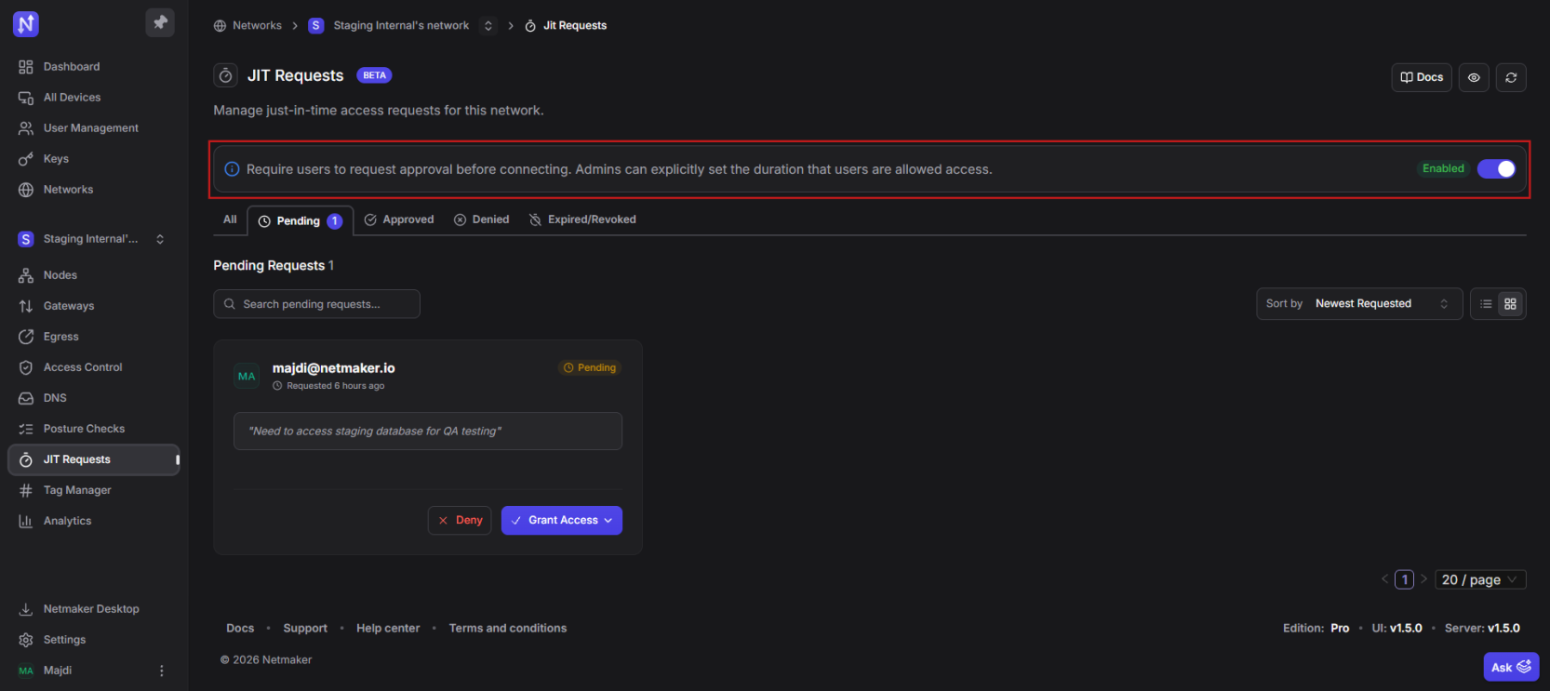Switch to grid view layout

1510,304
